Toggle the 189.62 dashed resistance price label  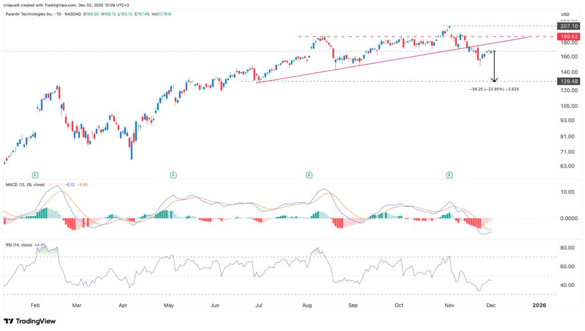(569, 36)
